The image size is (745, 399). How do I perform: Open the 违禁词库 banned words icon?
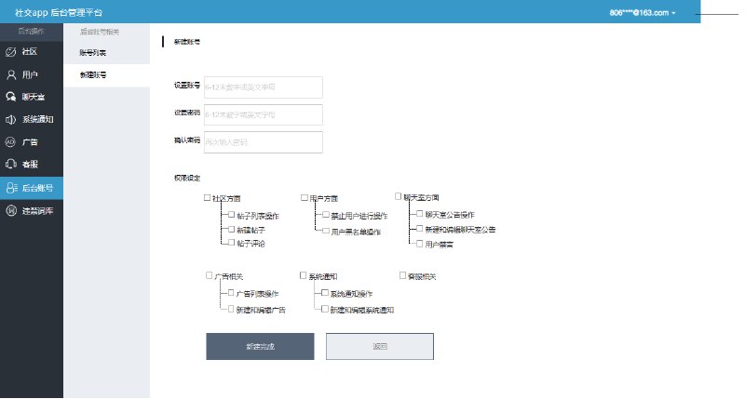point(10,210)
